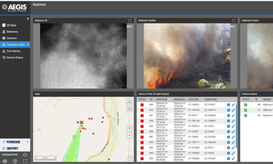Show info for alarm 587

click(229, 137)
